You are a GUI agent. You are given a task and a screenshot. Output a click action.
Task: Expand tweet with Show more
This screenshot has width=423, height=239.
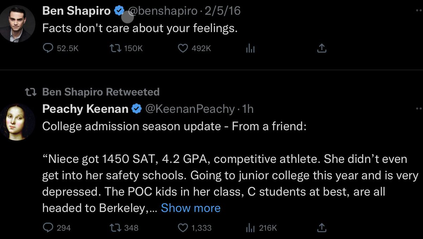191,208
